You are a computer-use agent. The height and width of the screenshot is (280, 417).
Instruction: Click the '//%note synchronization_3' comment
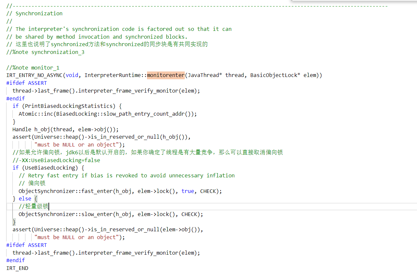[x=45, y=52]
